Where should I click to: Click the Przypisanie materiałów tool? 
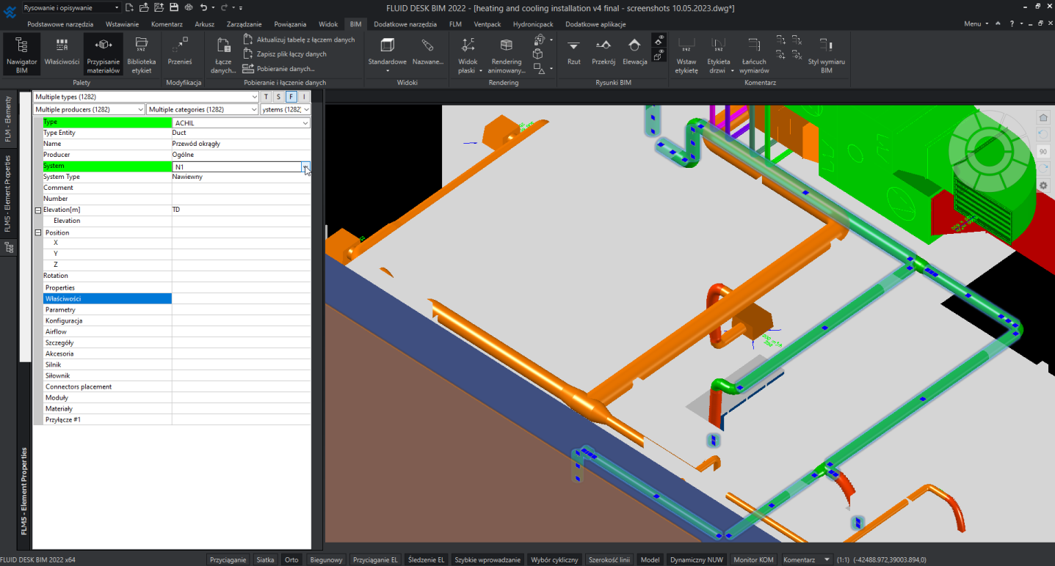pyautogui.click(x=103, y=54)
